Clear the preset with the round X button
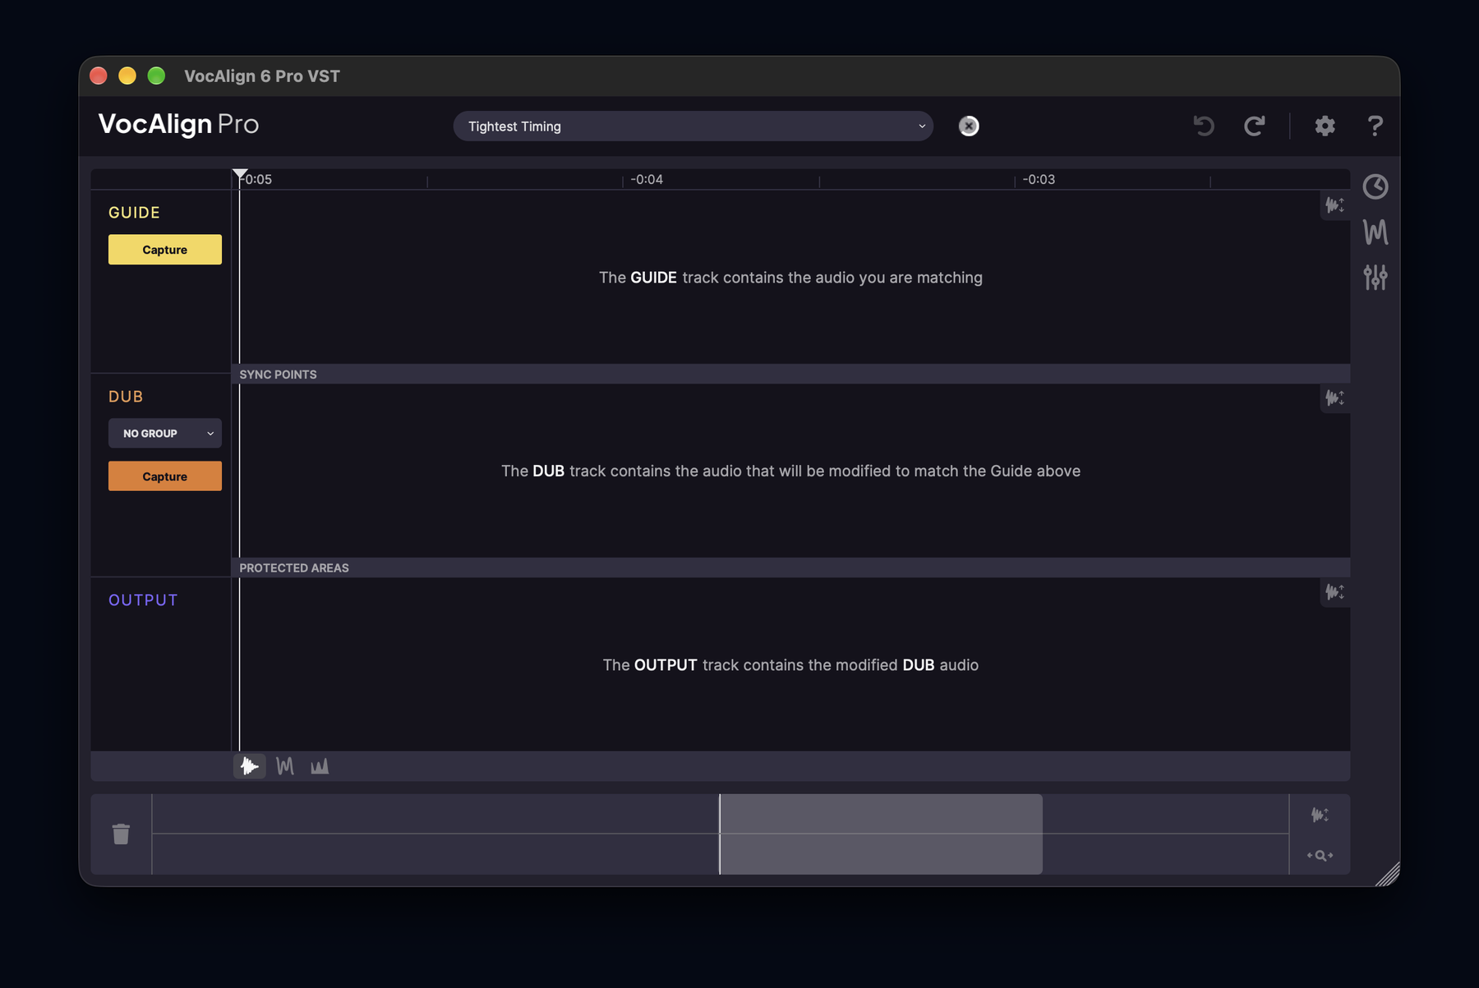1479x988 pixels. pyautogui.click(x=969, y=126)
